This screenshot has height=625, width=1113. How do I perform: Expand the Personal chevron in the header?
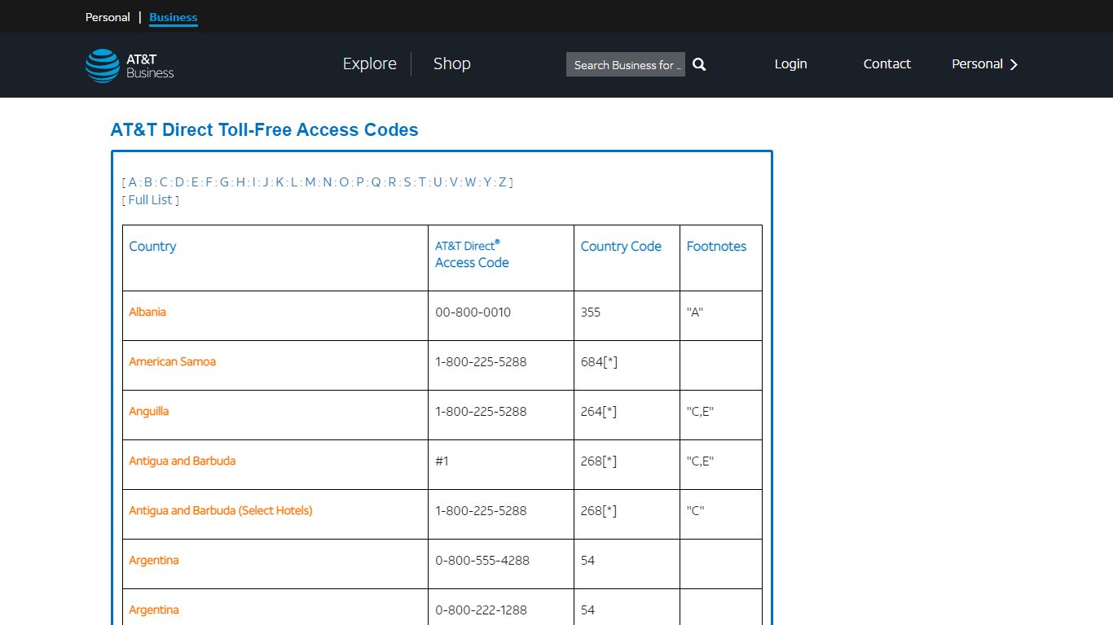[x=1014, y=64]
